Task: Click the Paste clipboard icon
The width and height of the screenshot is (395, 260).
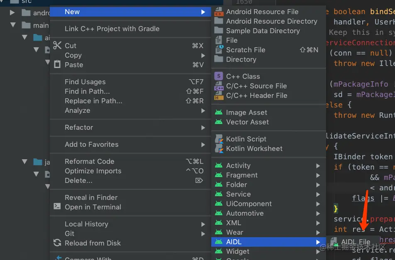Action: pyautogui.click(x=57, y=64)
